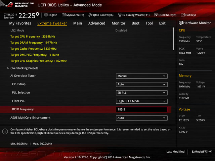215x161 pixels.
Task: Click the ASUS MultiCore Enhancement label
Action: pyautogui.click(x=31, y=118)
